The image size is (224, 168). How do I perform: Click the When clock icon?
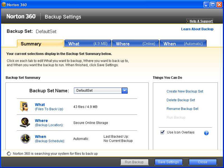pos(25,138)
